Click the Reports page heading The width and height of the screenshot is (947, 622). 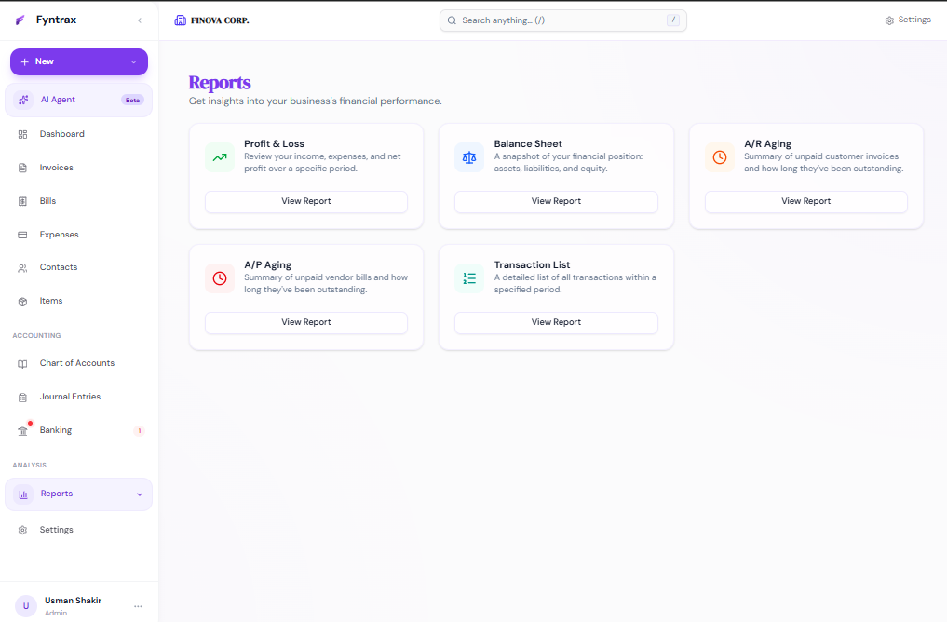pos(220,83)
